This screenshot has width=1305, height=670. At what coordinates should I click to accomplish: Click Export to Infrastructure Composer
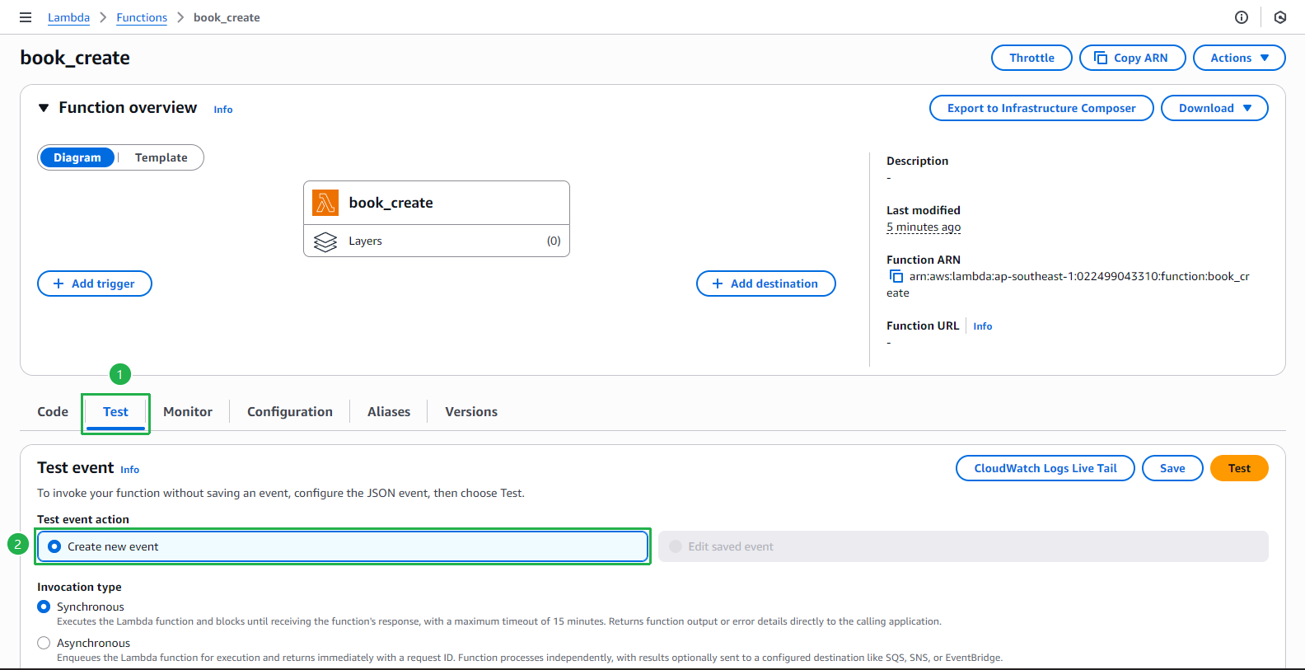coord(1041,108)
